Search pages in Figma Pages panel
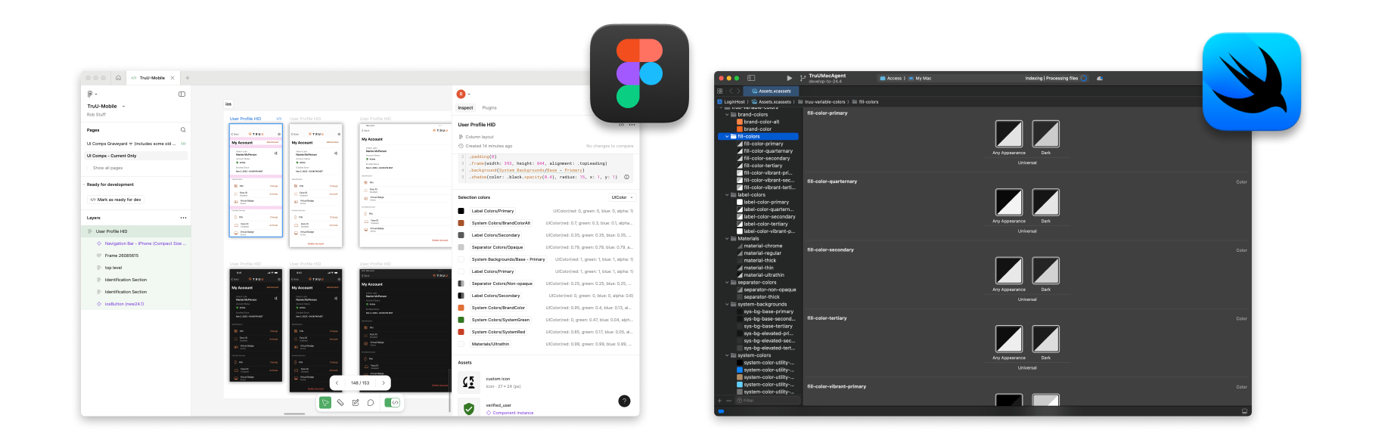The image size is (1385, 440). (x=183, y=130)
